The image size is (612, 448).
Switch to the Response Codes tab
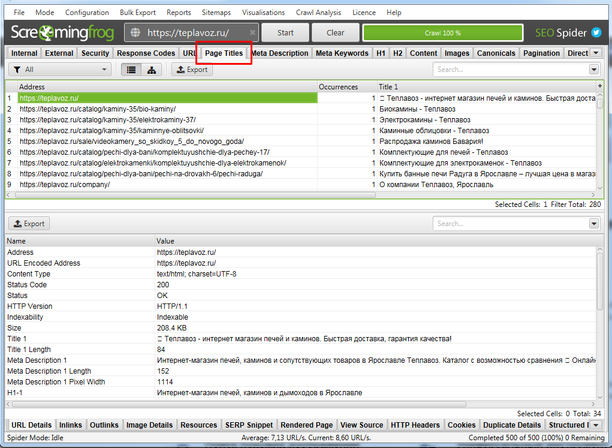tap(146, 53)
